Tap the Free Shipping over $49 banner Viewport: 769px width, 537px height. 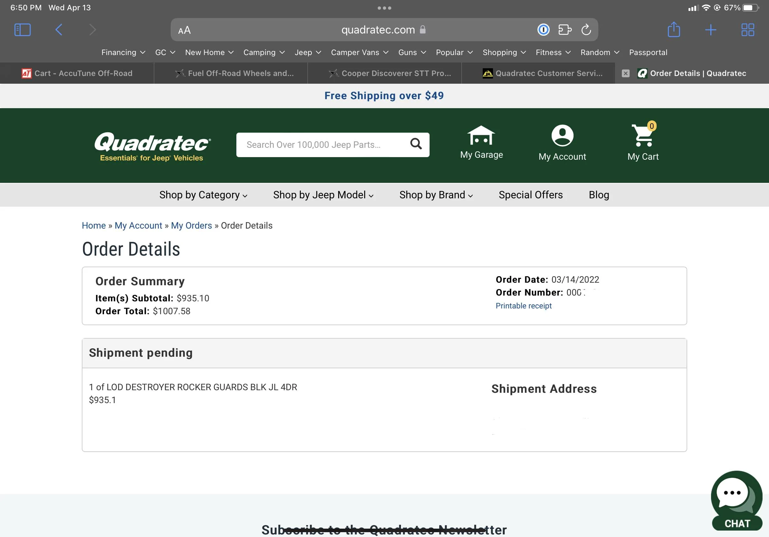[384, 96]
